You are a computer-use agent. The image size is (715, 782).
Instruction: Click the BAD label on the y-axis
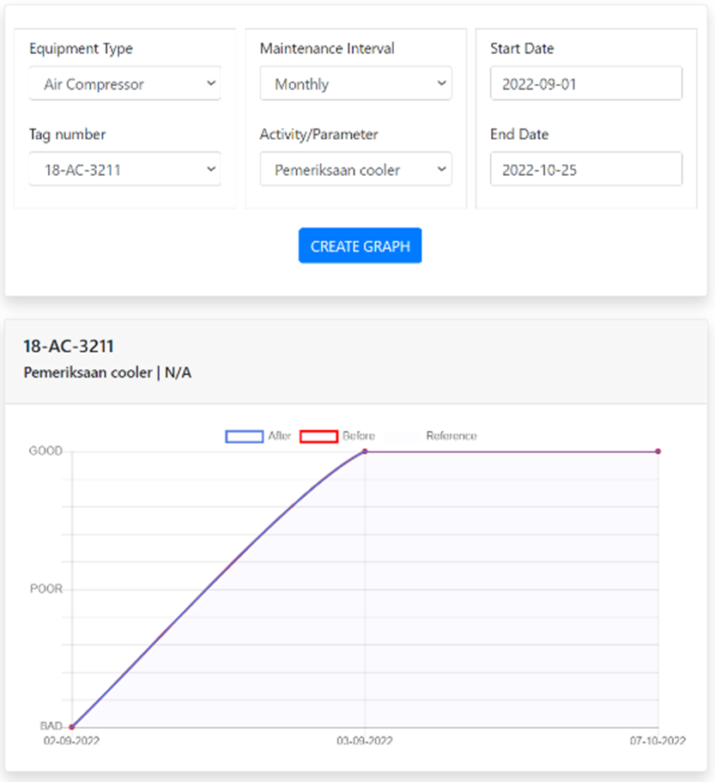(x=50, y=726)
